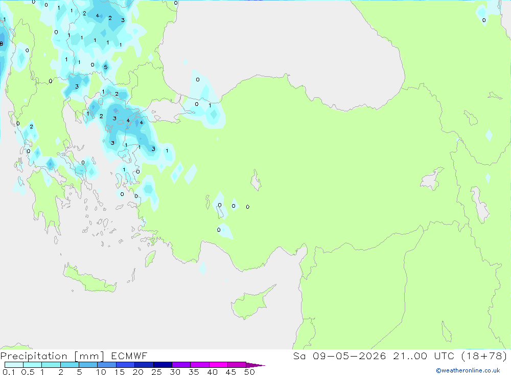Click the "45" legend scale label
Image resolution: width=511 pixels, height=375 pixels.
pyautogui.click(x=231, y=372)
